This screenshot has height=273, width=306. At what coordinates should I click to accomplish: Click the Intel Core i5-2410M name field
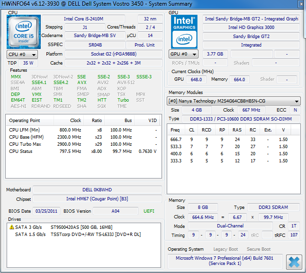(x=83, y=19)
